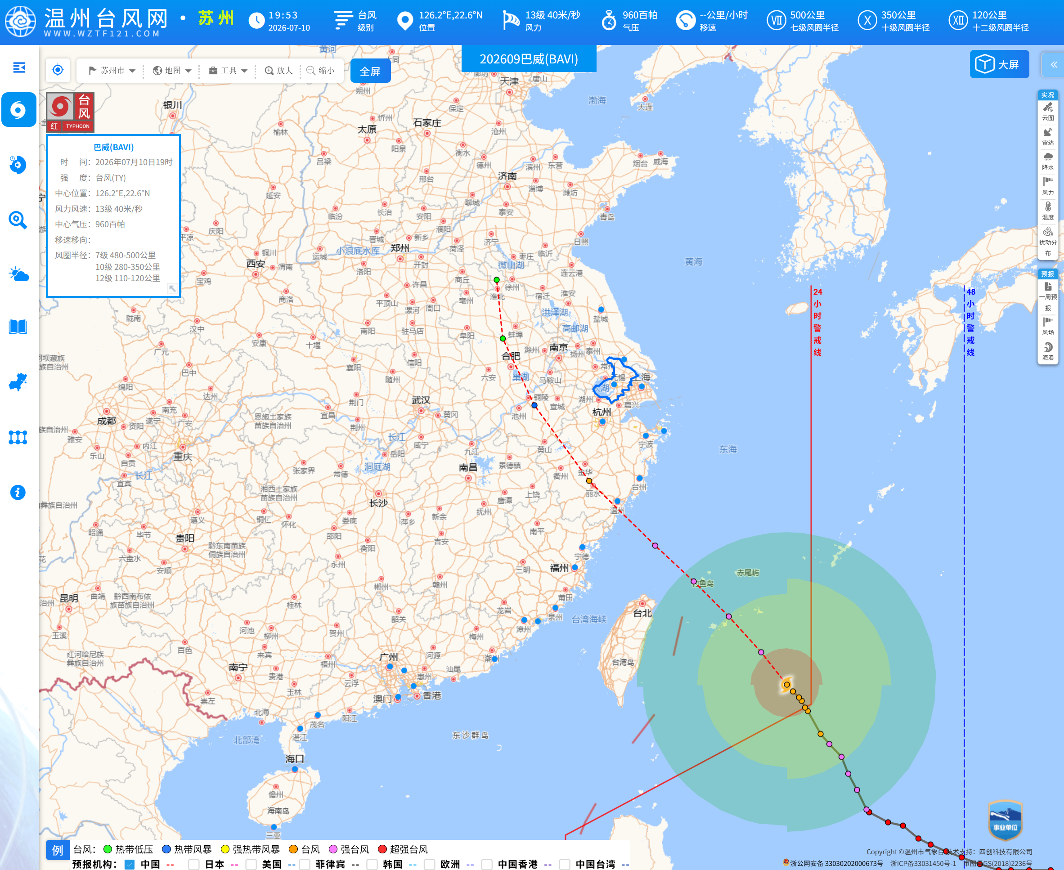Image resolution: width=1064 pixels, height=870 pixels.
Task: Open the typhoon tracking sidebar icon
Action: (x=18, y=110)
